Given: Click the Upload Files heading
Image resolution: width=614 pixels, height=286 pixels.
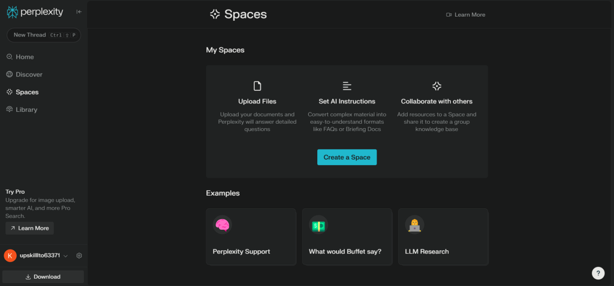Looking at the screenshot, I should tap(257, 101).
